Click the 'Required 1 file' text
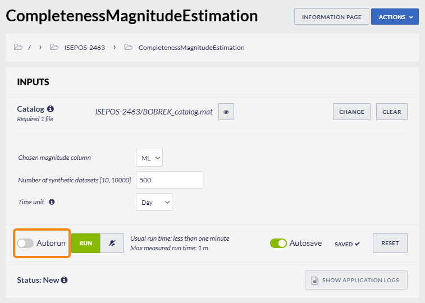 (35, 119)
